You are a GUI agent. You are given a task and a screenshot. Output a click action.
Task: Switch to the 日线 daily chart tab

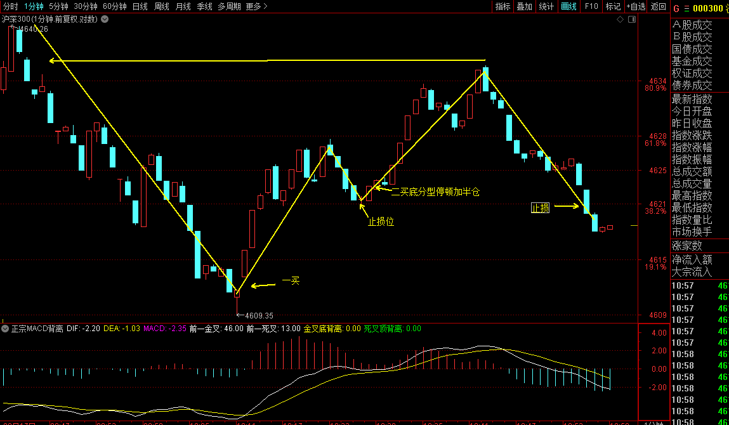click(140, 6)
